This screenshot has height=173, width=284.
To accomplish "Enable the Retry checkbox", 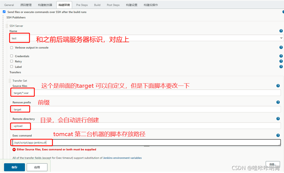I will pyautogui.click(x=11, y=61).
